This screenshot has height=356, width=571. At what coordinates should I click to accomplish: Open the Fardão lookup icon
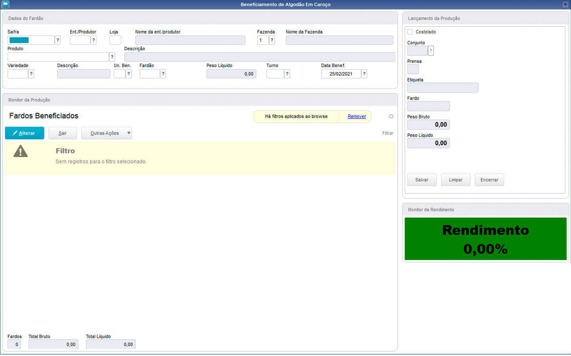[163, 74]
